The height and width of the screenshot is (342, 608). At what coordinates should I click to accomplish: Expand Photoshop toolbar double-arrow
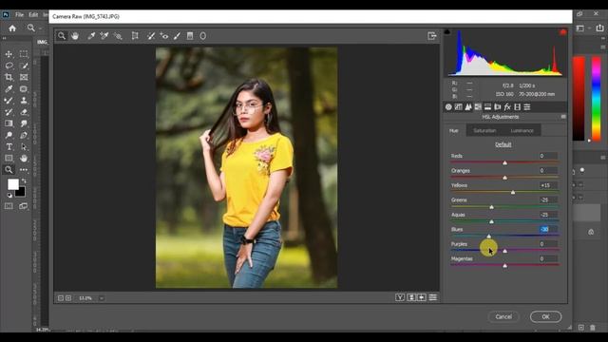click(x=4, y=38)
